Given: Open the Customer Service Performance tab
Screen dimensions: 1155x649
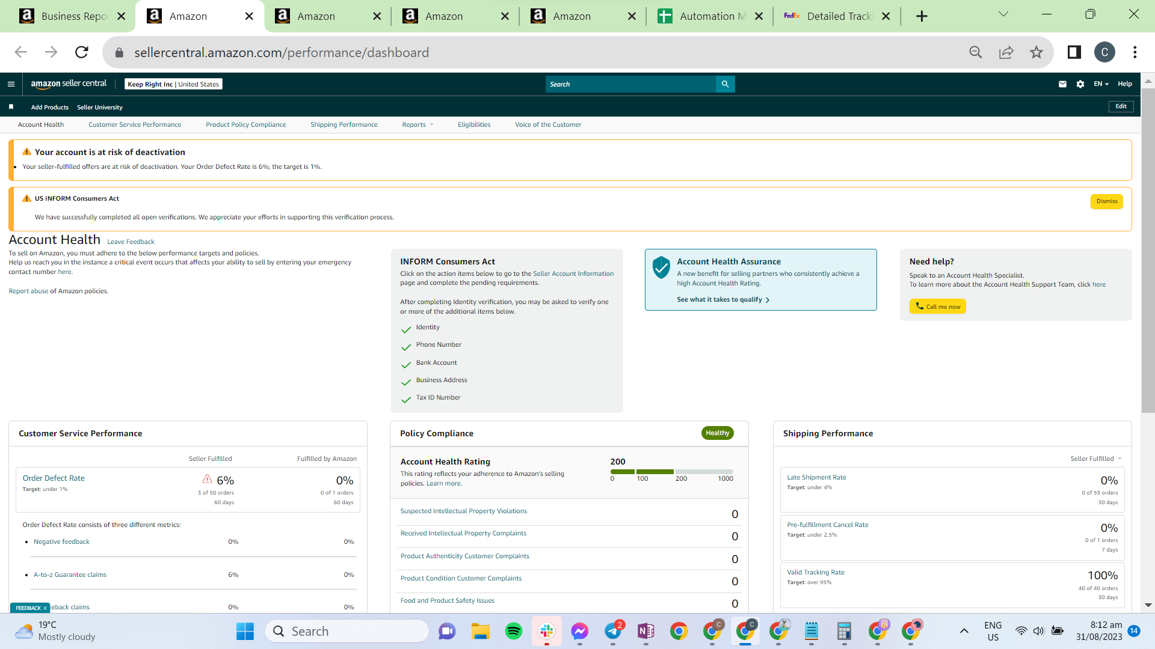Looking at the screenshot, I should (x=135, y=124).
